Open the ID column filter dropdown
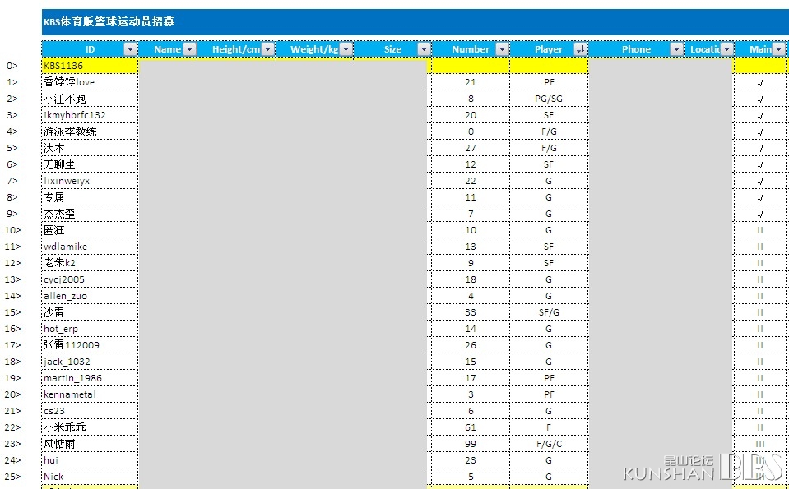Viewport: 789px width, 489px height. click(129, 49)
